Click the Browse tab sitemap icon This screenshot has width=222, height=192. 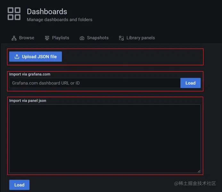point(14,38)
